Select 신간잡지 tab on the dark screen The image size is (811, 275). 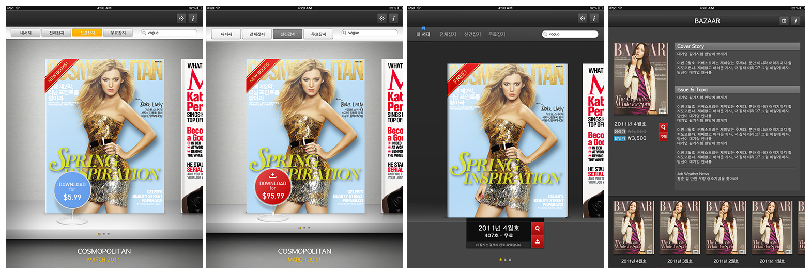click(x=472, y=34)
